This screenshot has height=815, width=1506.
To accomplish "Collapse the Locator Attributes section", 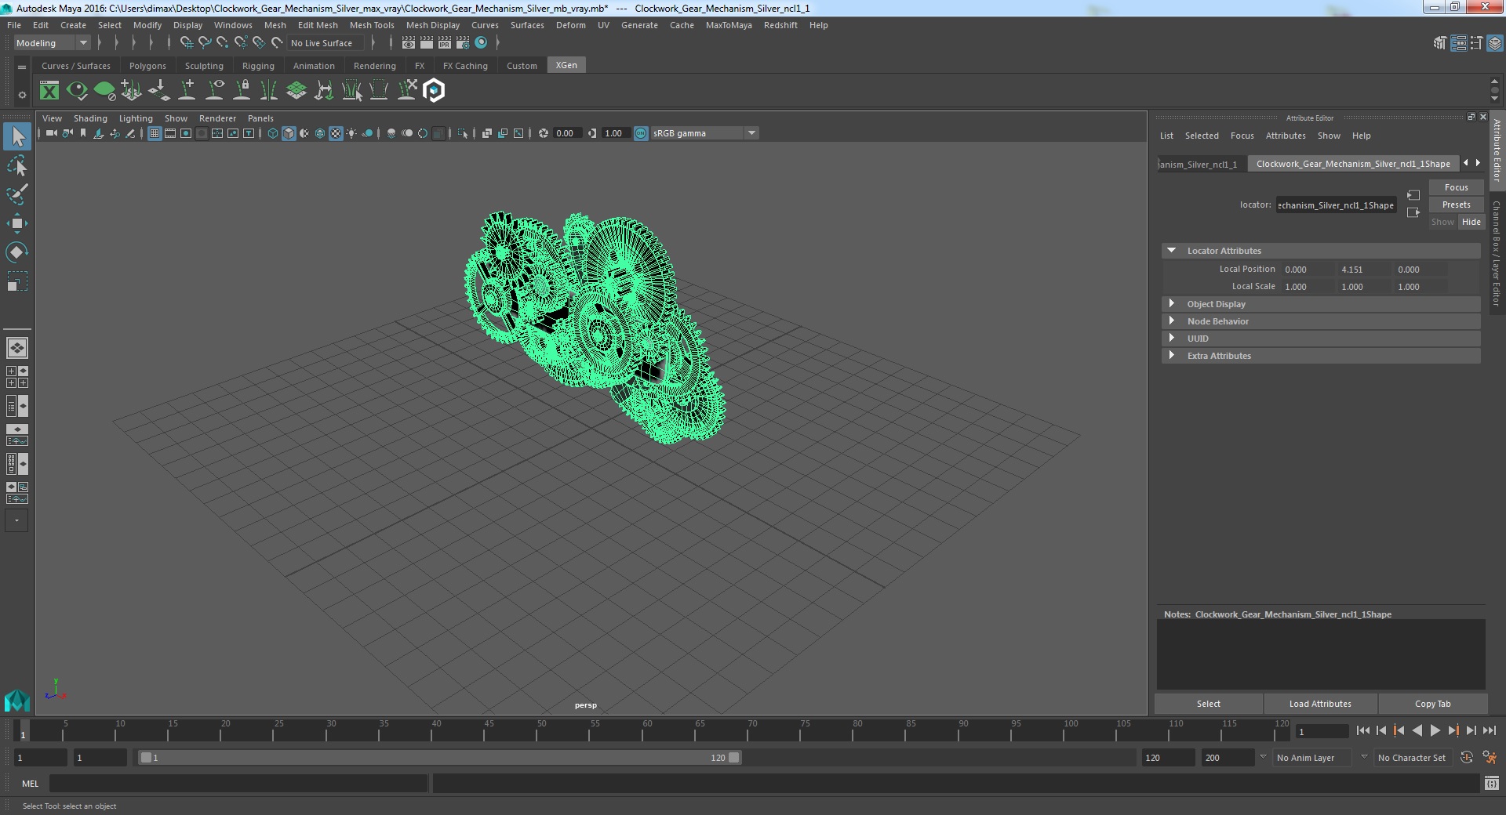I will [1321, 251].
